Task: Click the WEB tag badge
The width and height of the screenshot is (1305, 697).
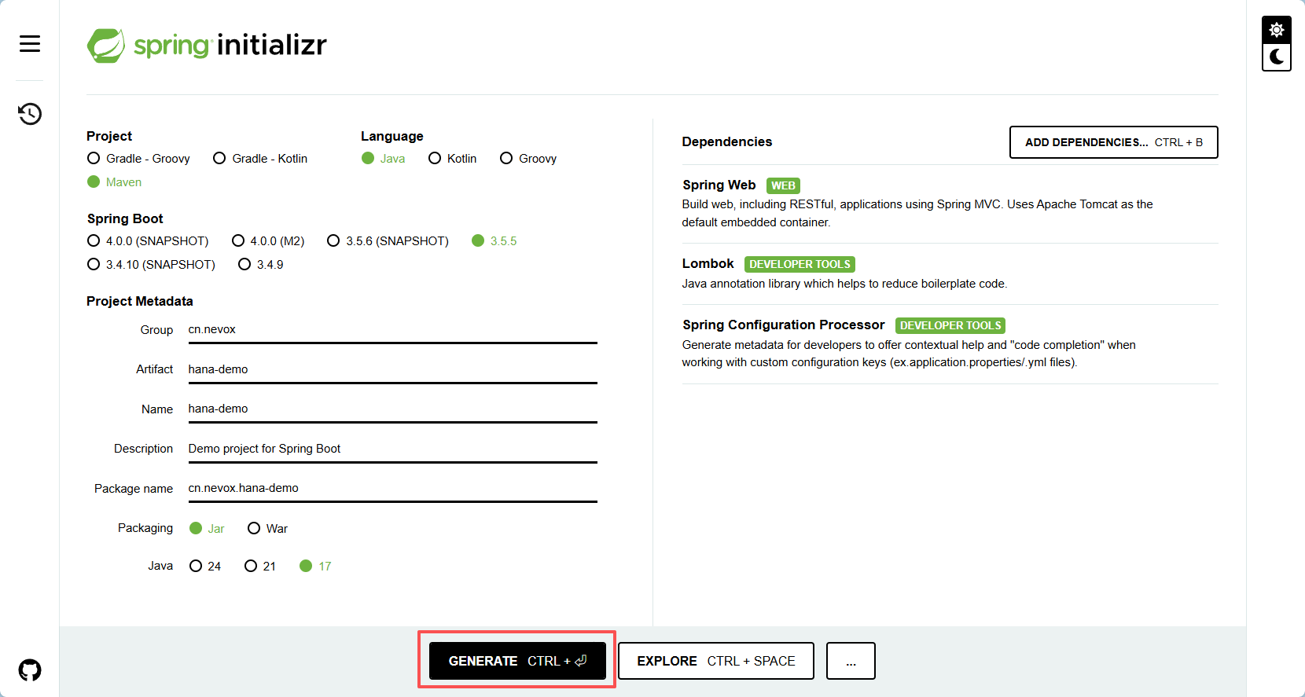Action: click(783, 186)
